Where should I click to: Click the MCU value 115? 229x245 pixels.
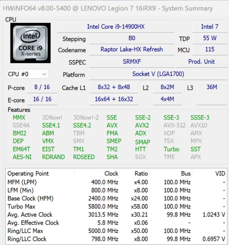click(210, 50)
